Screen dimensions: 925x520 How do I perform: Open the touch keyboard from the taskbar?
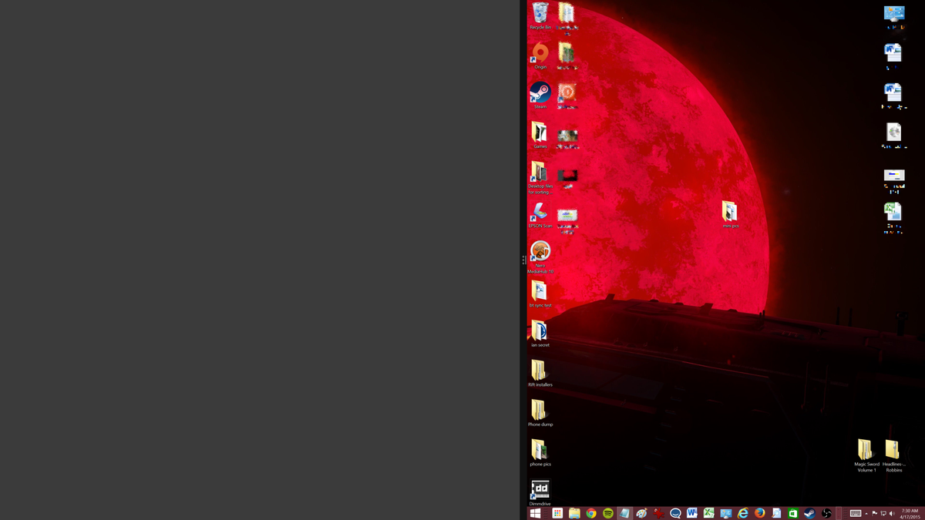tap(856, 513)
